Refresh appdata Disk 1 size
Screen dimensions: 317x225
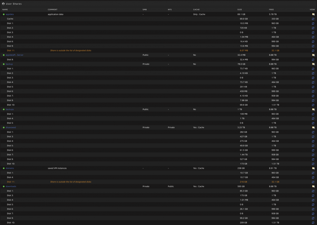pos(313,23)
